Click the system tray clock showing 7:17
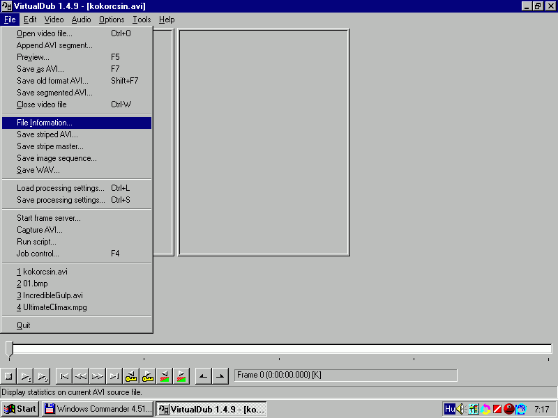 pos(542,409)
